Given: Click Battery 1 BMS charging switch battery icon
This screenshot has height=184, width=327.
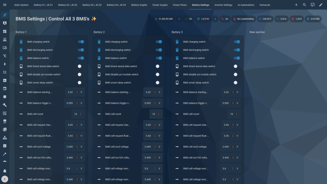Looking at the screenshot, I should pos(21,42).
